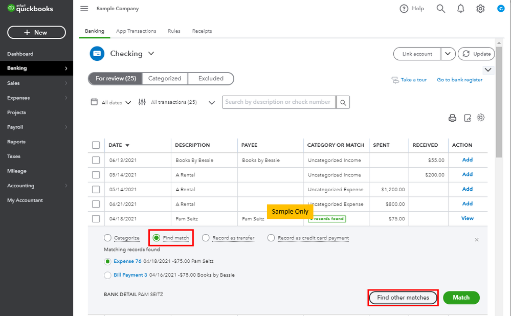The image size is (511, 316).
Task: Click the description search input field
Action: (x=279, y=102)
